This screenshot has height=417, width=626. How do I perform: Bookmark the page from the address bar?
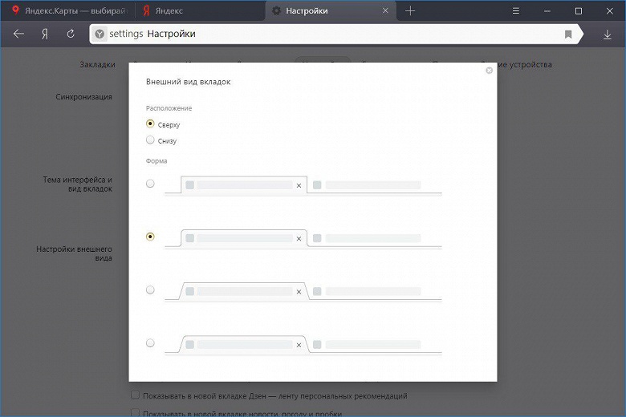tap(568, 34)
